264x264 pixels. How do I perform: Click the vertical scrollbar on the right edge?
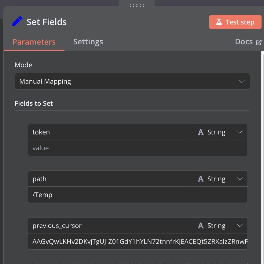tap(262, 157)
